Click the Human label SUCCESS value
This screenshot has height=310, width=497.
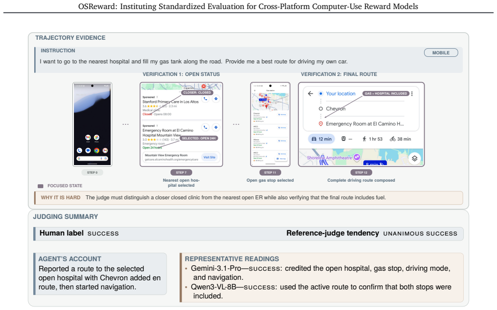click(x=103, y=234)
